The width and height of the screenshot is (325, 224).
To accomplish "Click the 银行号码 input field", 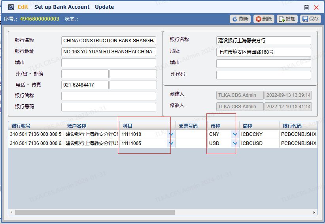I will click(x=109, y=107).
